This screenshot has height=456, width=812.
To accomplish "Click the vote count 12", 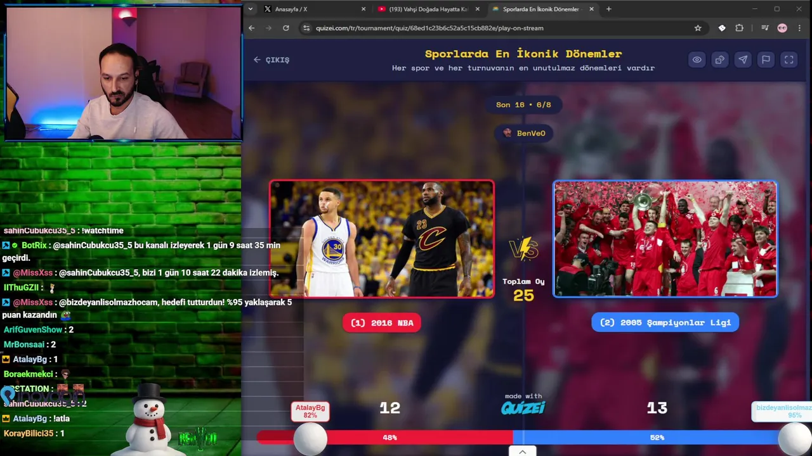I will pyautogui.click(x=390, y=408).
